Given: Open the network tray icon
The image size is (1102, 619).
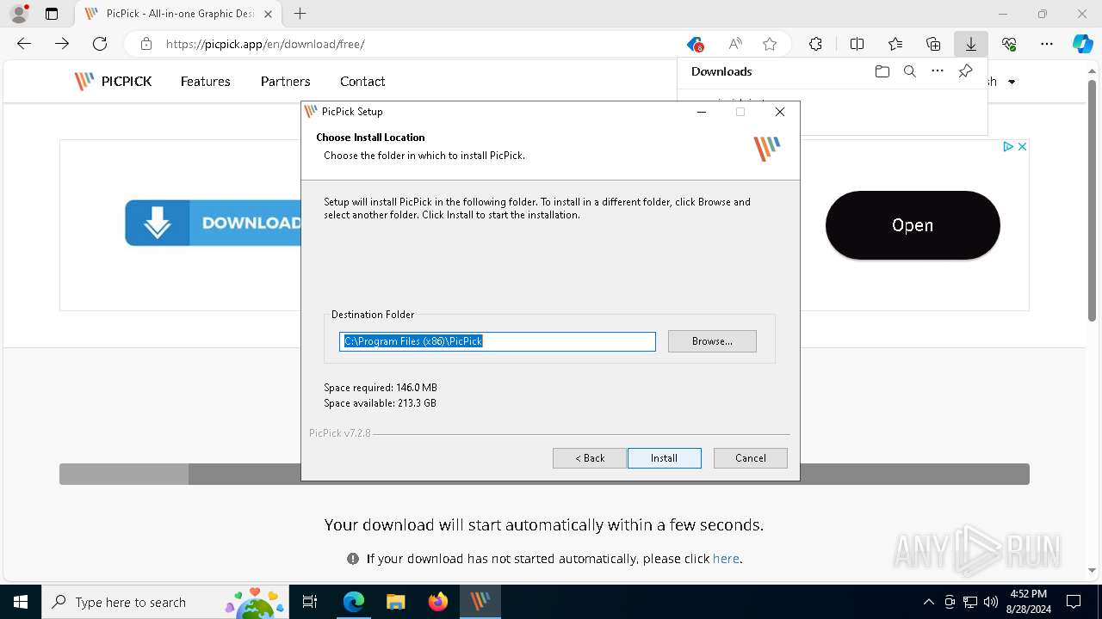Looking at the screenshot, I should click(970, 602).
